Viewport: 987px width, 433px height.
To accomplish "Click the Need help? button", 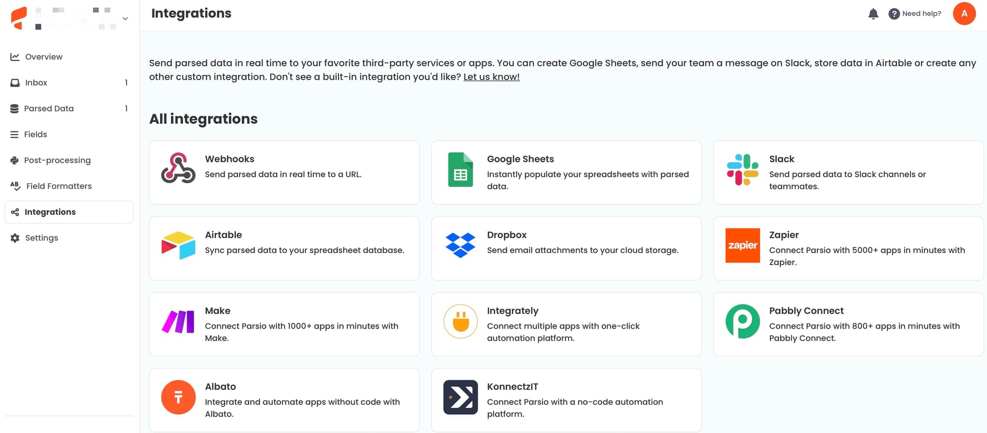I will [x=914, y=14].
